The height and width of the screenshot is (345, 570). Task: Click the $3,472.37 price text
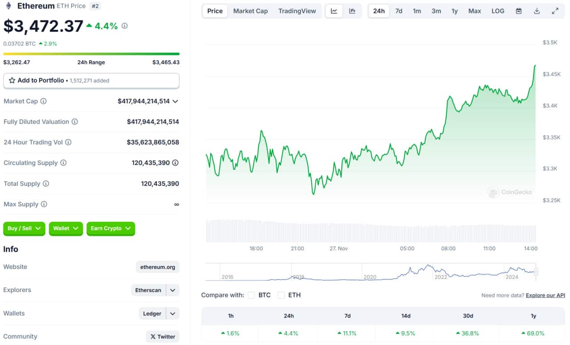43,26
